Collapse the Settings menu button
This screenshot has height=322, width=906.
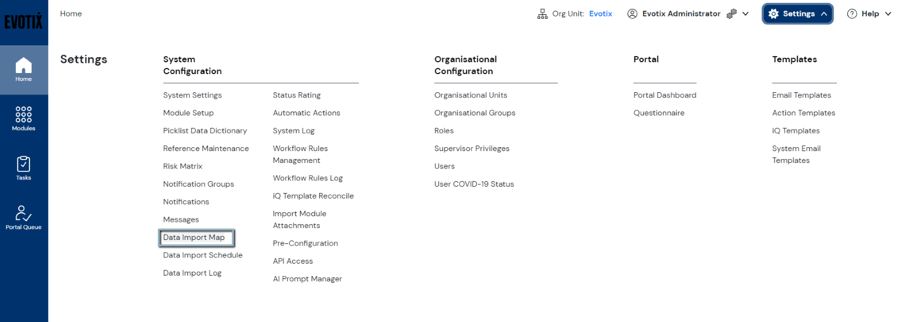[797, 14]
